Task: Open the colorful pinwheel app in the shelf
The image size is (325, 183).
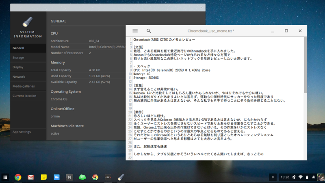Action: click(95, 177)
